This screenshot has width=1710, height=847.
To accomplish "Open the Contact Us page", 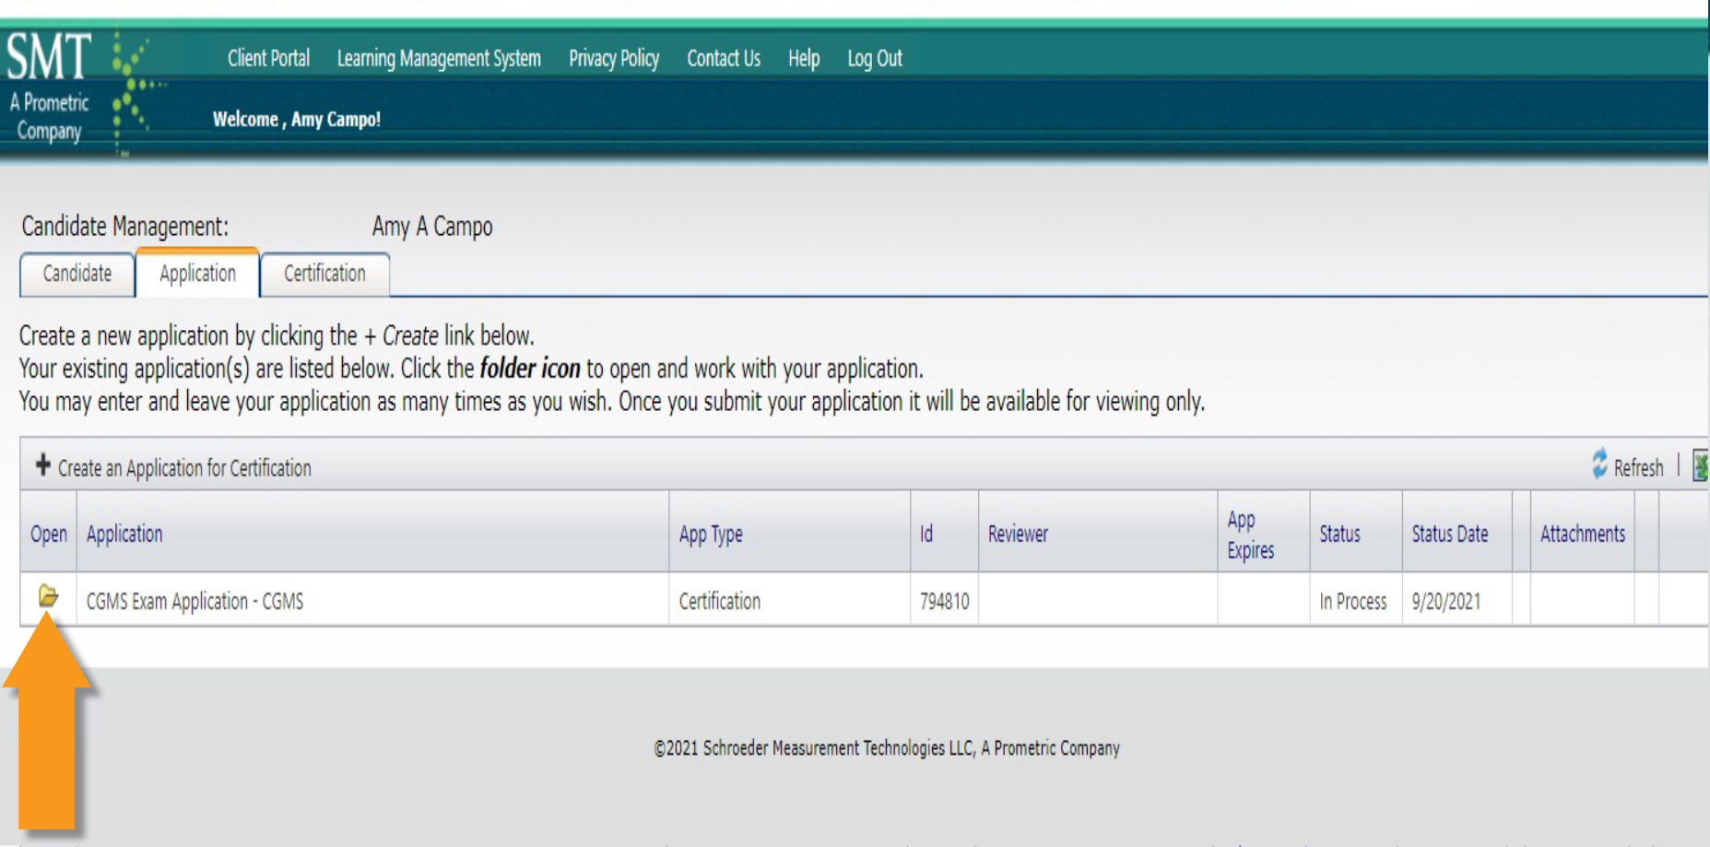I will (x=724, y=58).
